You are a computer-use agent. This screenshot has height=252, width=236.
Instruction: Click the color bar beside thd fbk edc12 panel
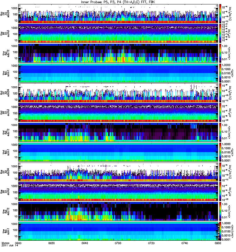pos(220,132)
